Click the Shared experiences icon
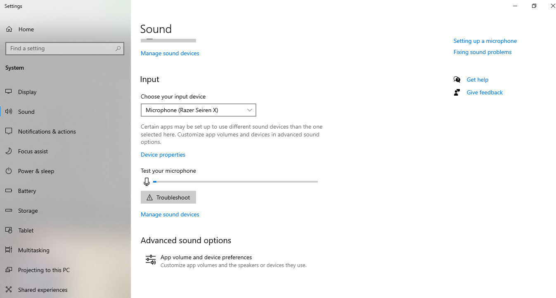This screenshot has height=298, width=556. click(x=9, y=290)
